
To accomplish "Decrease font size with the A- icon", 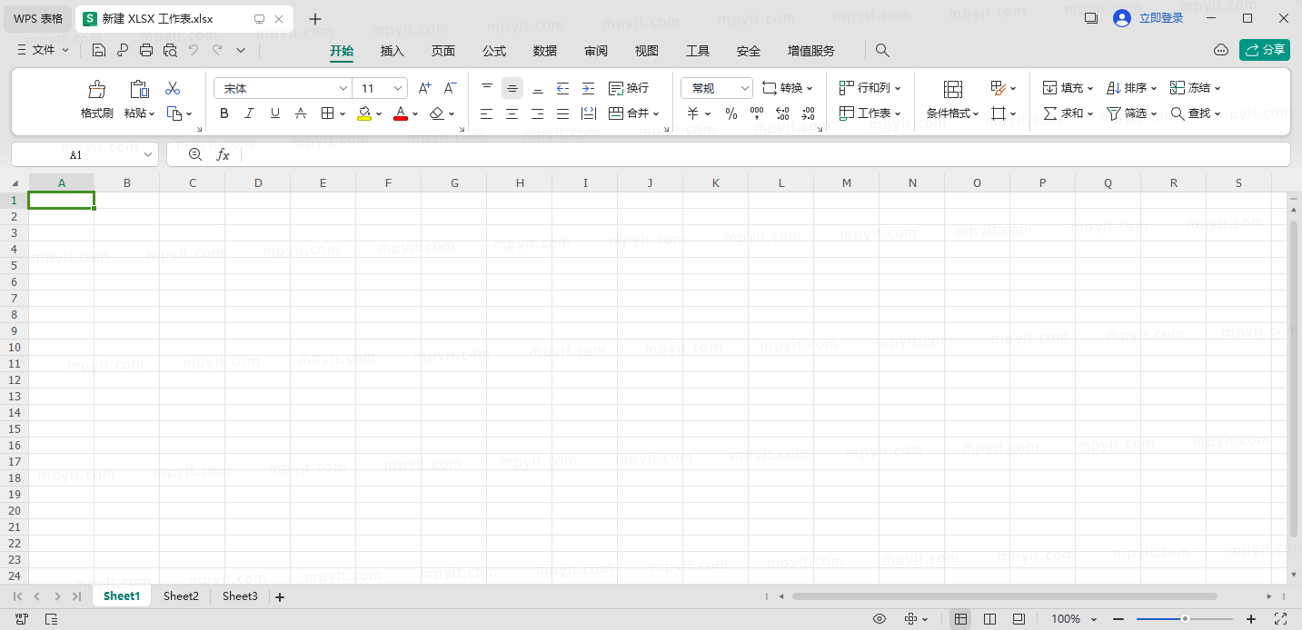I will point(450,88).
